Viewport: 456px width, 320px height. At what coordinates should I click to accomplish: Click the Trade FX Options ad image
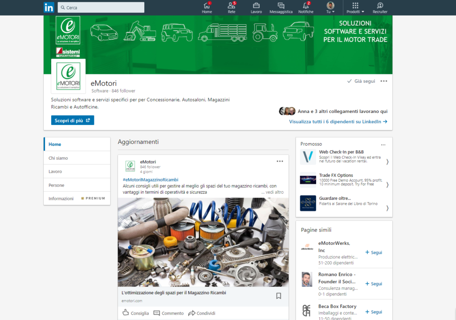[x=308, y=180]
